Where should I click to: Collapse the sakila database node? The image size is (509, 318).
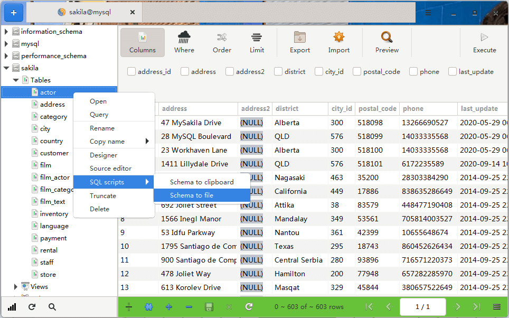(6, 68)
